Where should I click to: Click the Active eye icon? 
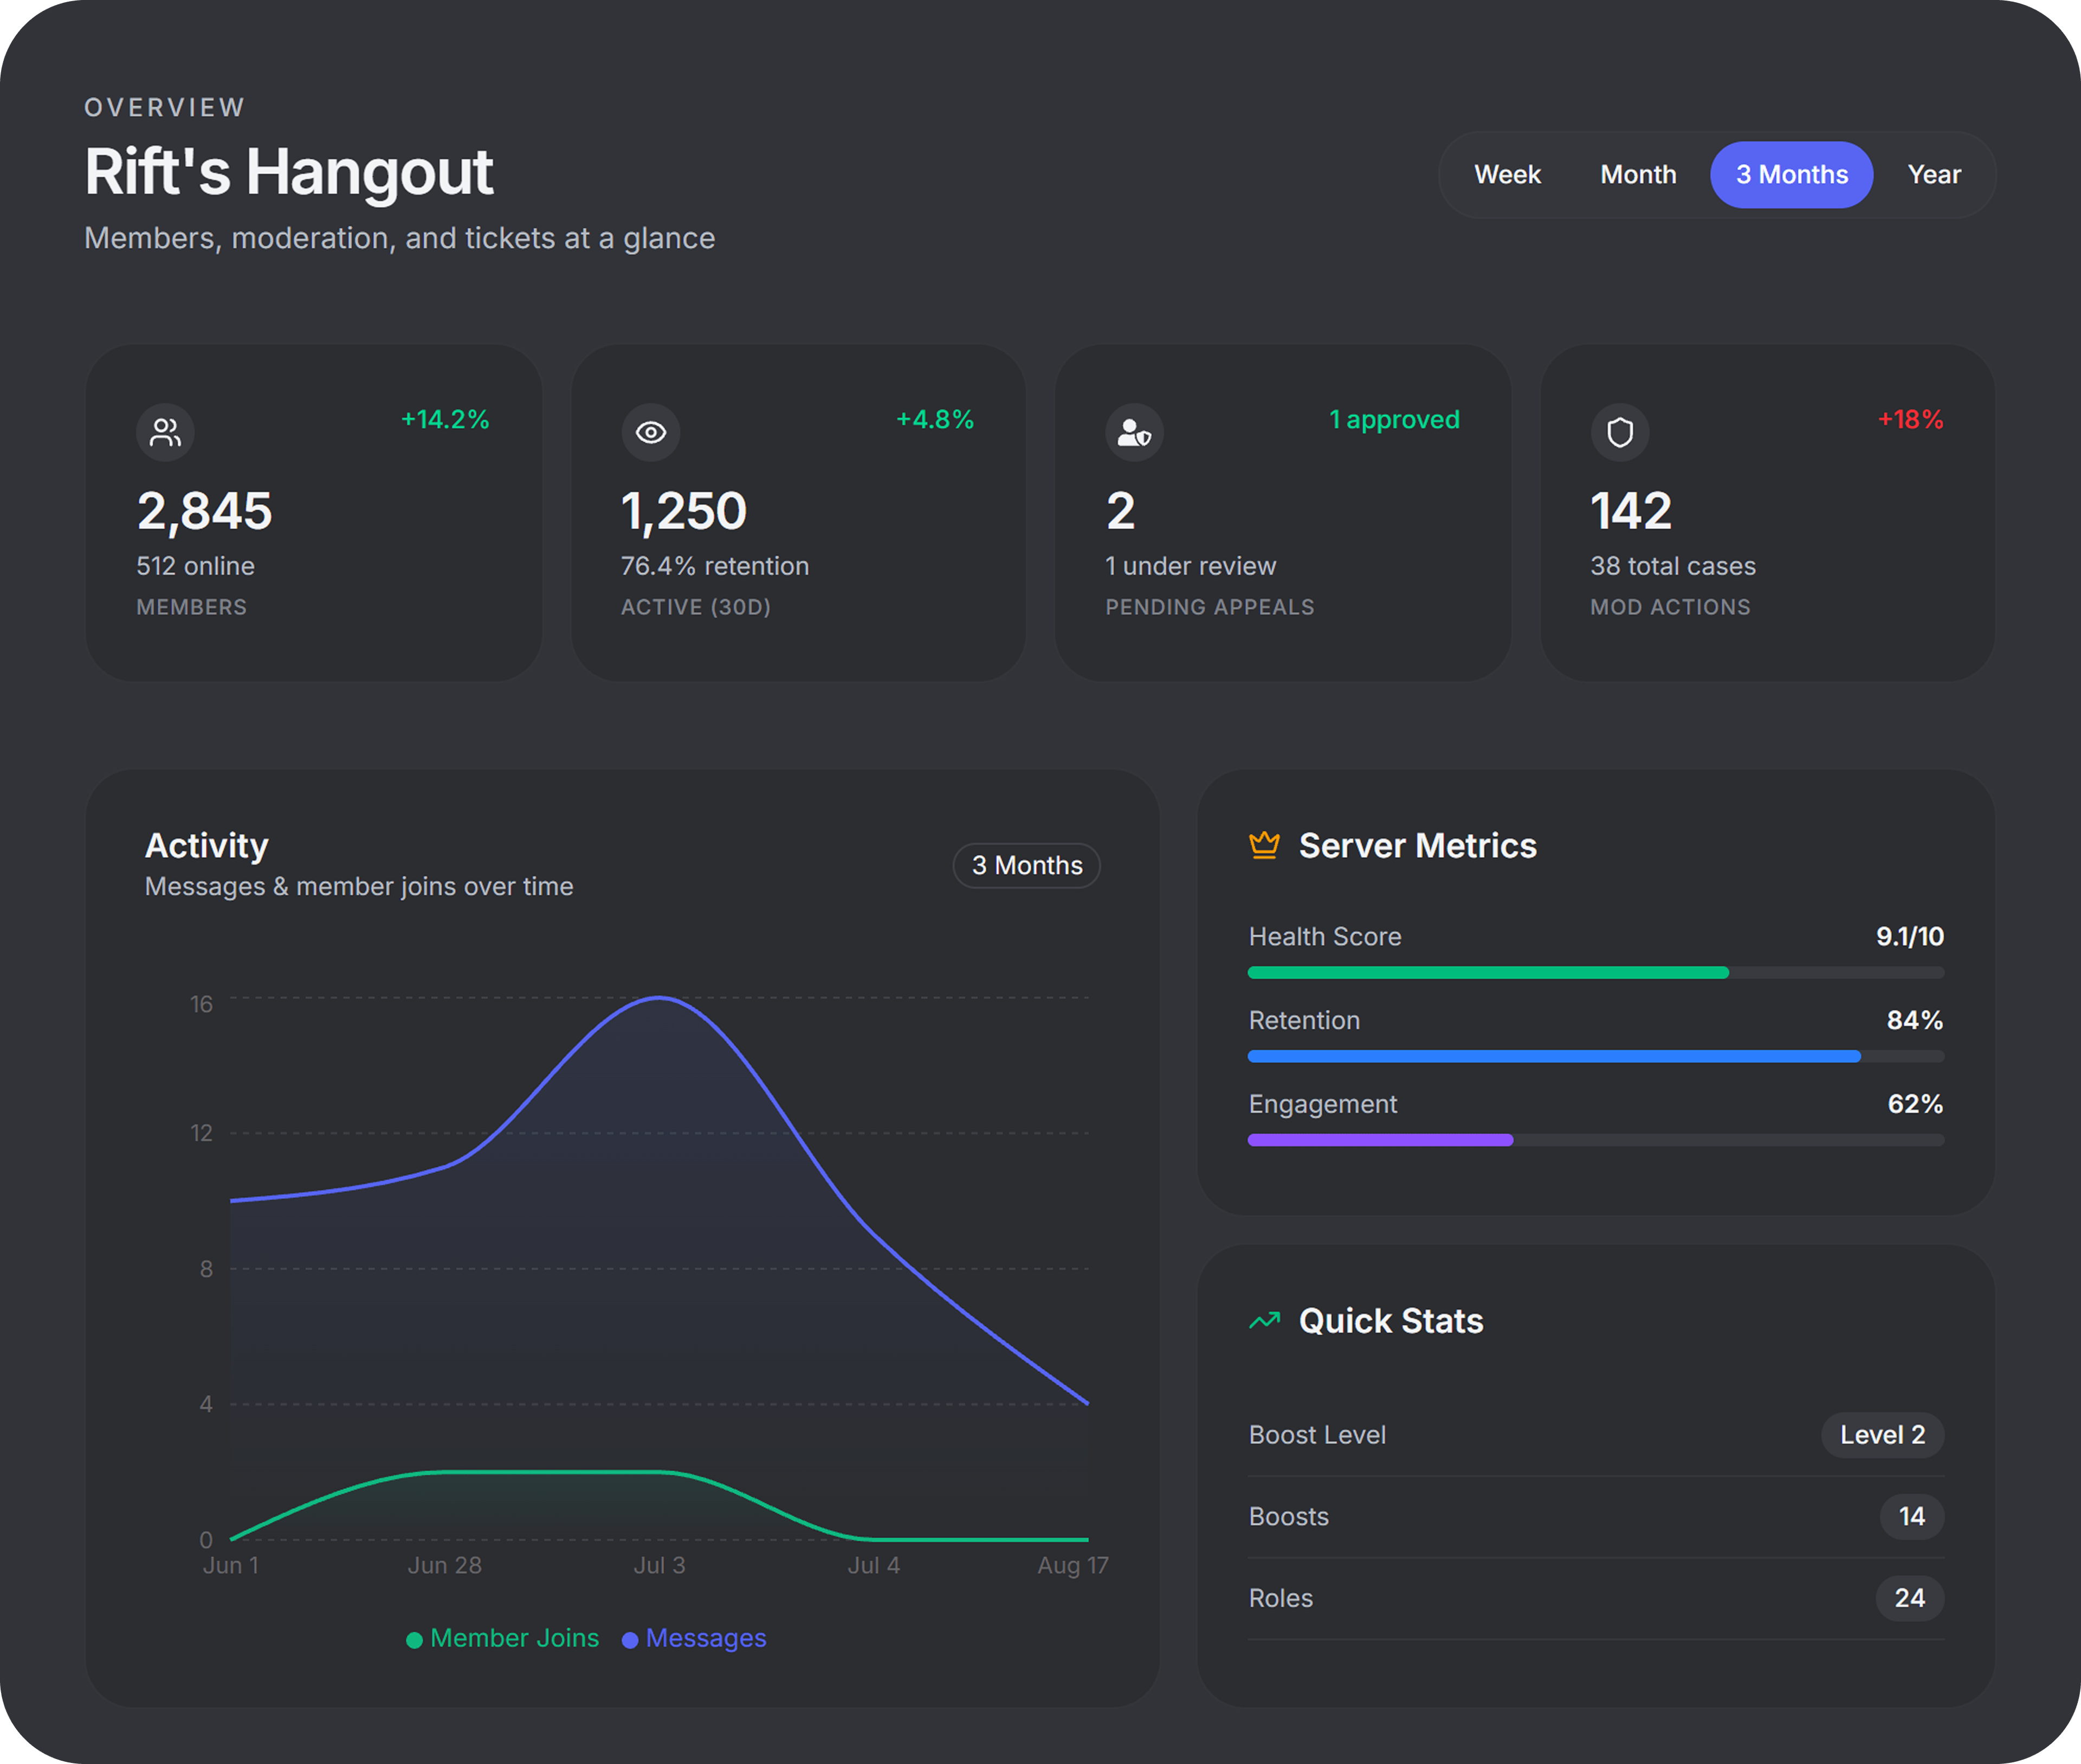[650, 432]
